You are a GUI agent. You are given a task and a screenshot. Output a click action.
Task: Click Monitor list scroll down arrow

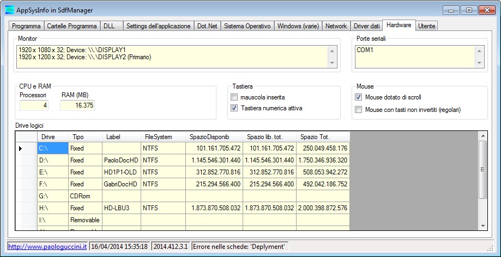click(333, 63)
